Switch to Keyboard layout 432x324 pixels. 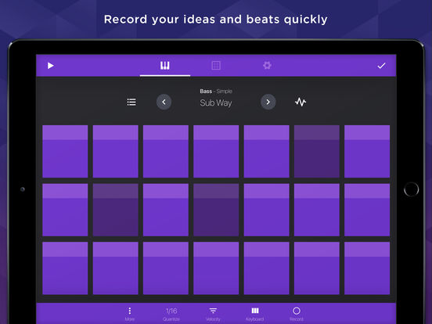coord(255,315)
